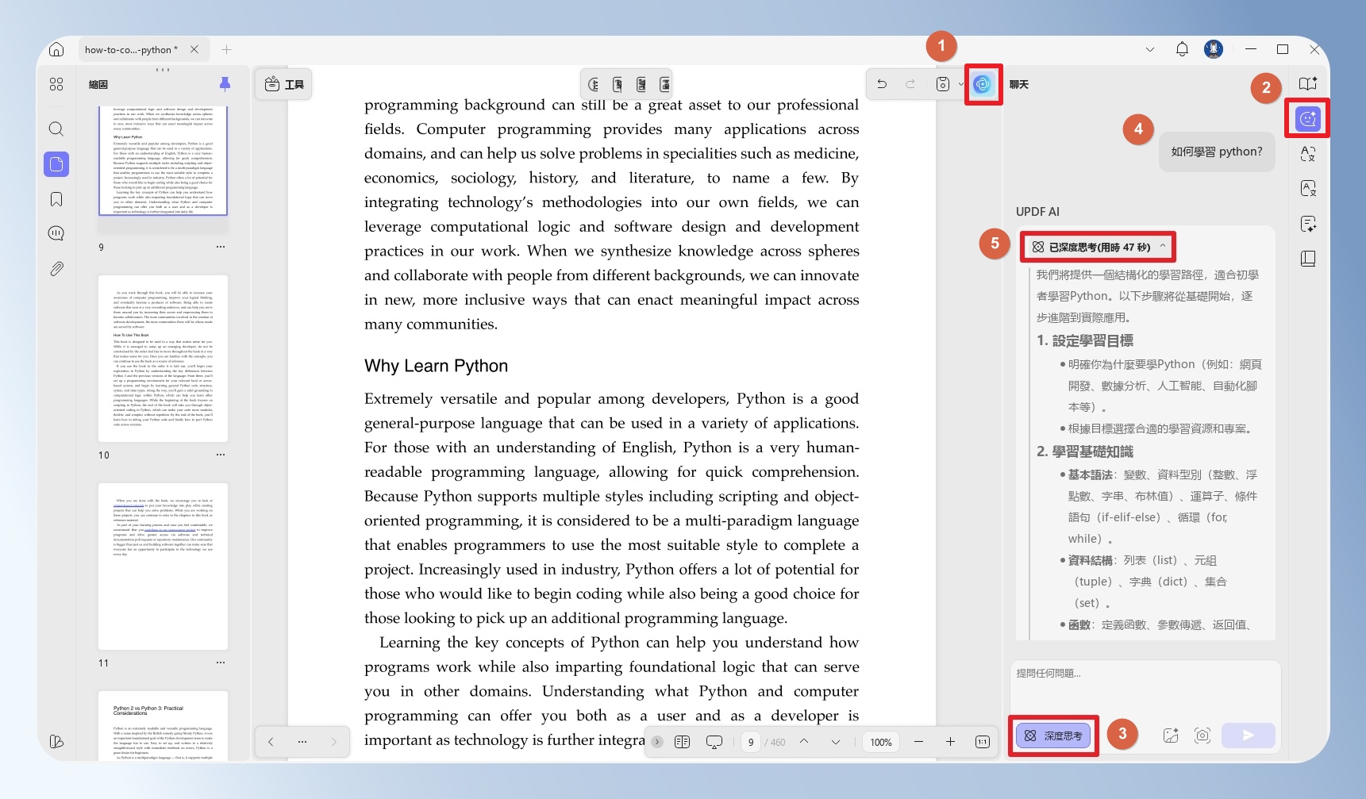Open the bookmarks panel icon

56,199
